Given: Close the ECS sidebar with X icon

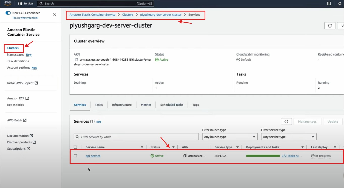Looking at the screenshot, I should pos(55,15).
